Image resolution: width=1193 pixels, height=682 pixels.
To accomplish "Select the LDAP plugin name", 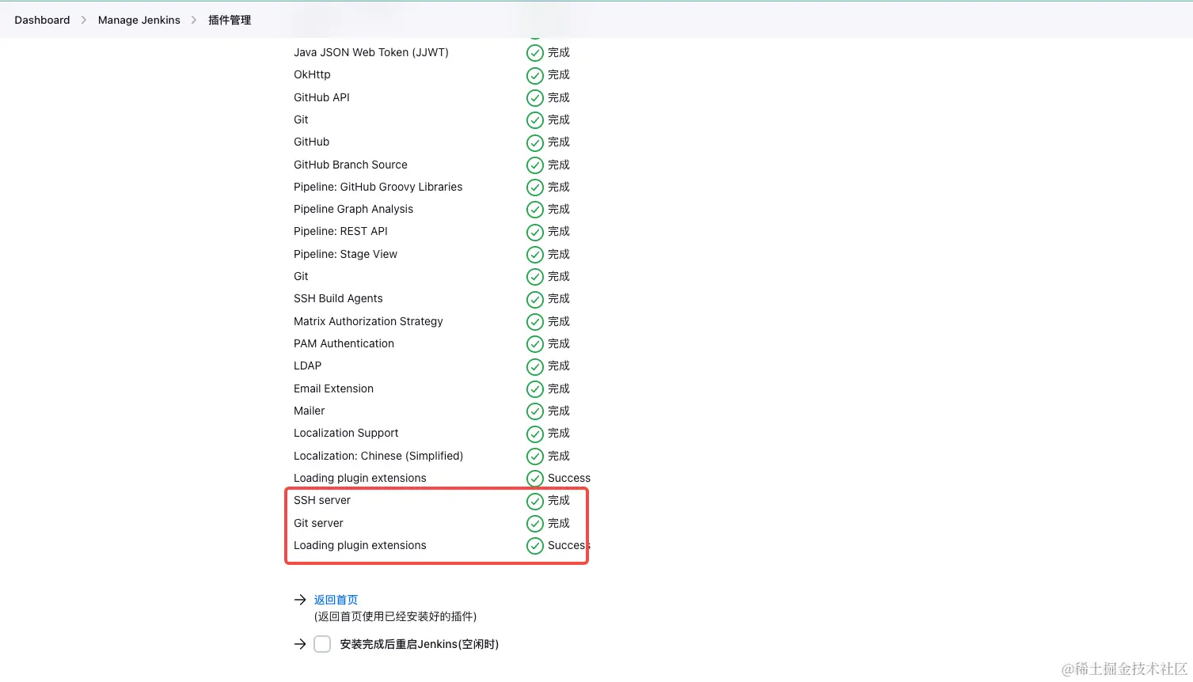I will (307, 366).
